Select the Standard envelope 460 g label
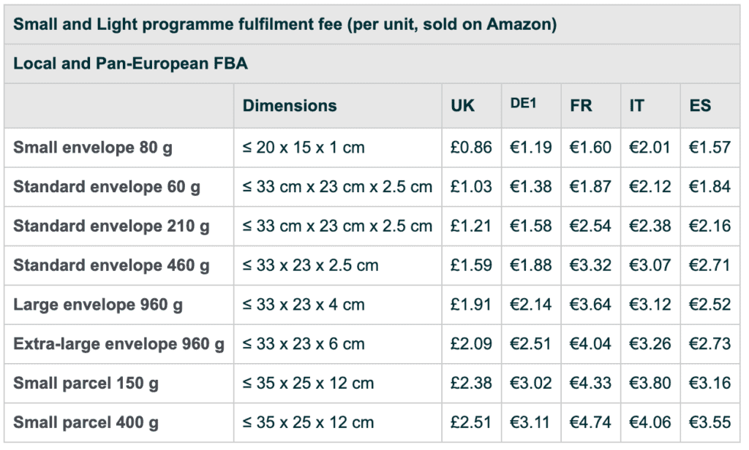749x450 pixels. point(111,266)
